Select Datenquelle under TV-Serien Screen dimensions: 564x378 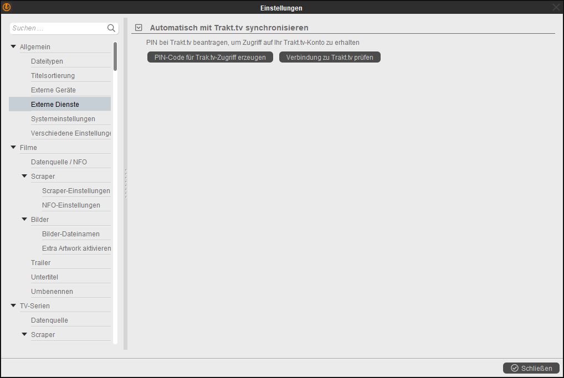49,320
